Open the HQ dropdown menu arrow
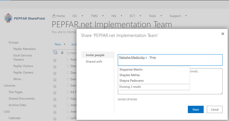229x121 pixels. tap(121, 16)
